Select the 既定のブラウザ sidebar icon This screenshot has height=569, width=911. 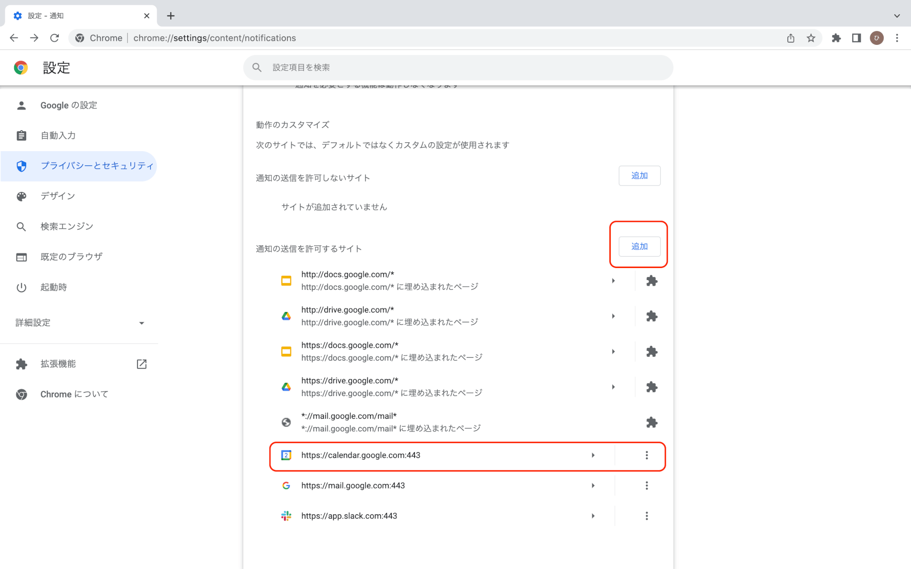coord(21,256)
